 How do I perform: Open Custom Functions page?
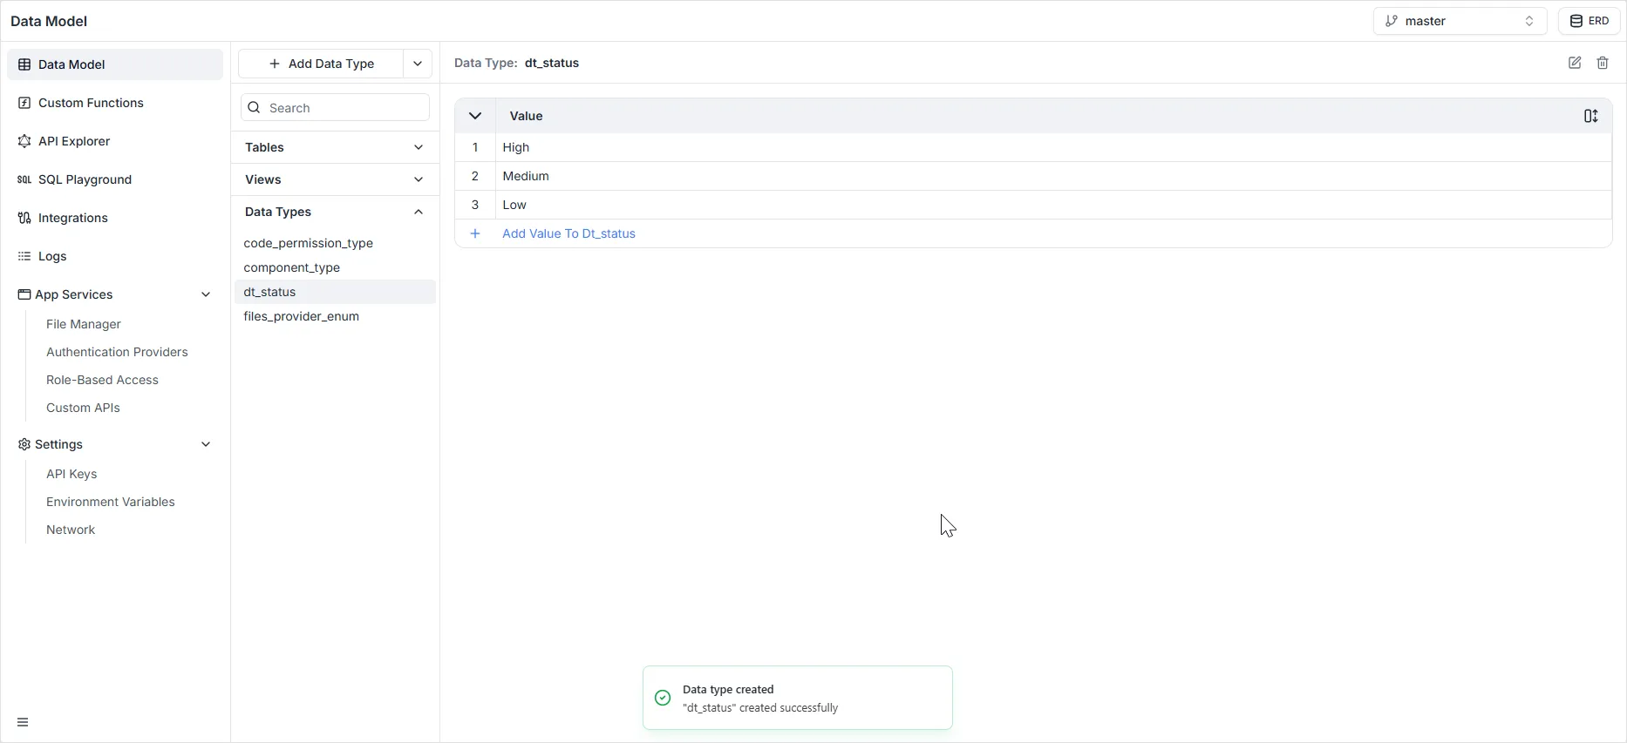[x=91, y=103]
